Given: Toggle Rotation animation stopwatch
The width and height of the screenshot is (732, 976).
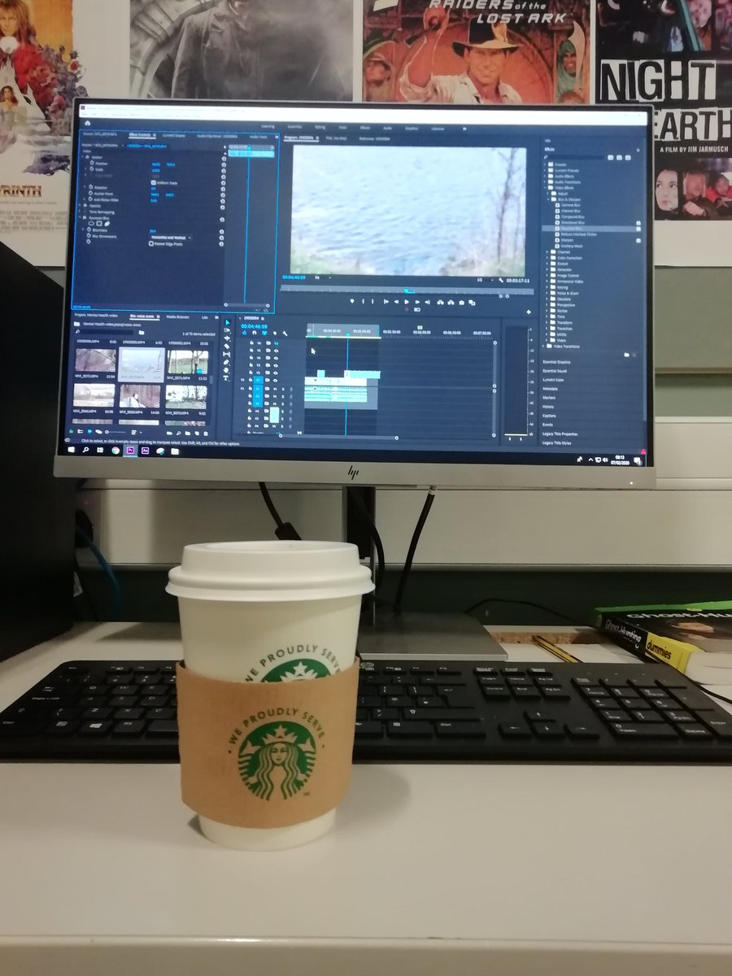Looking at the screenshot, I should [x=90, y=187].
